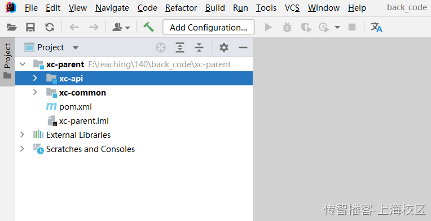Click the Add Configuration... button
Screen dimensions: 431x221
pyautogui.click(x=209, y=27)
